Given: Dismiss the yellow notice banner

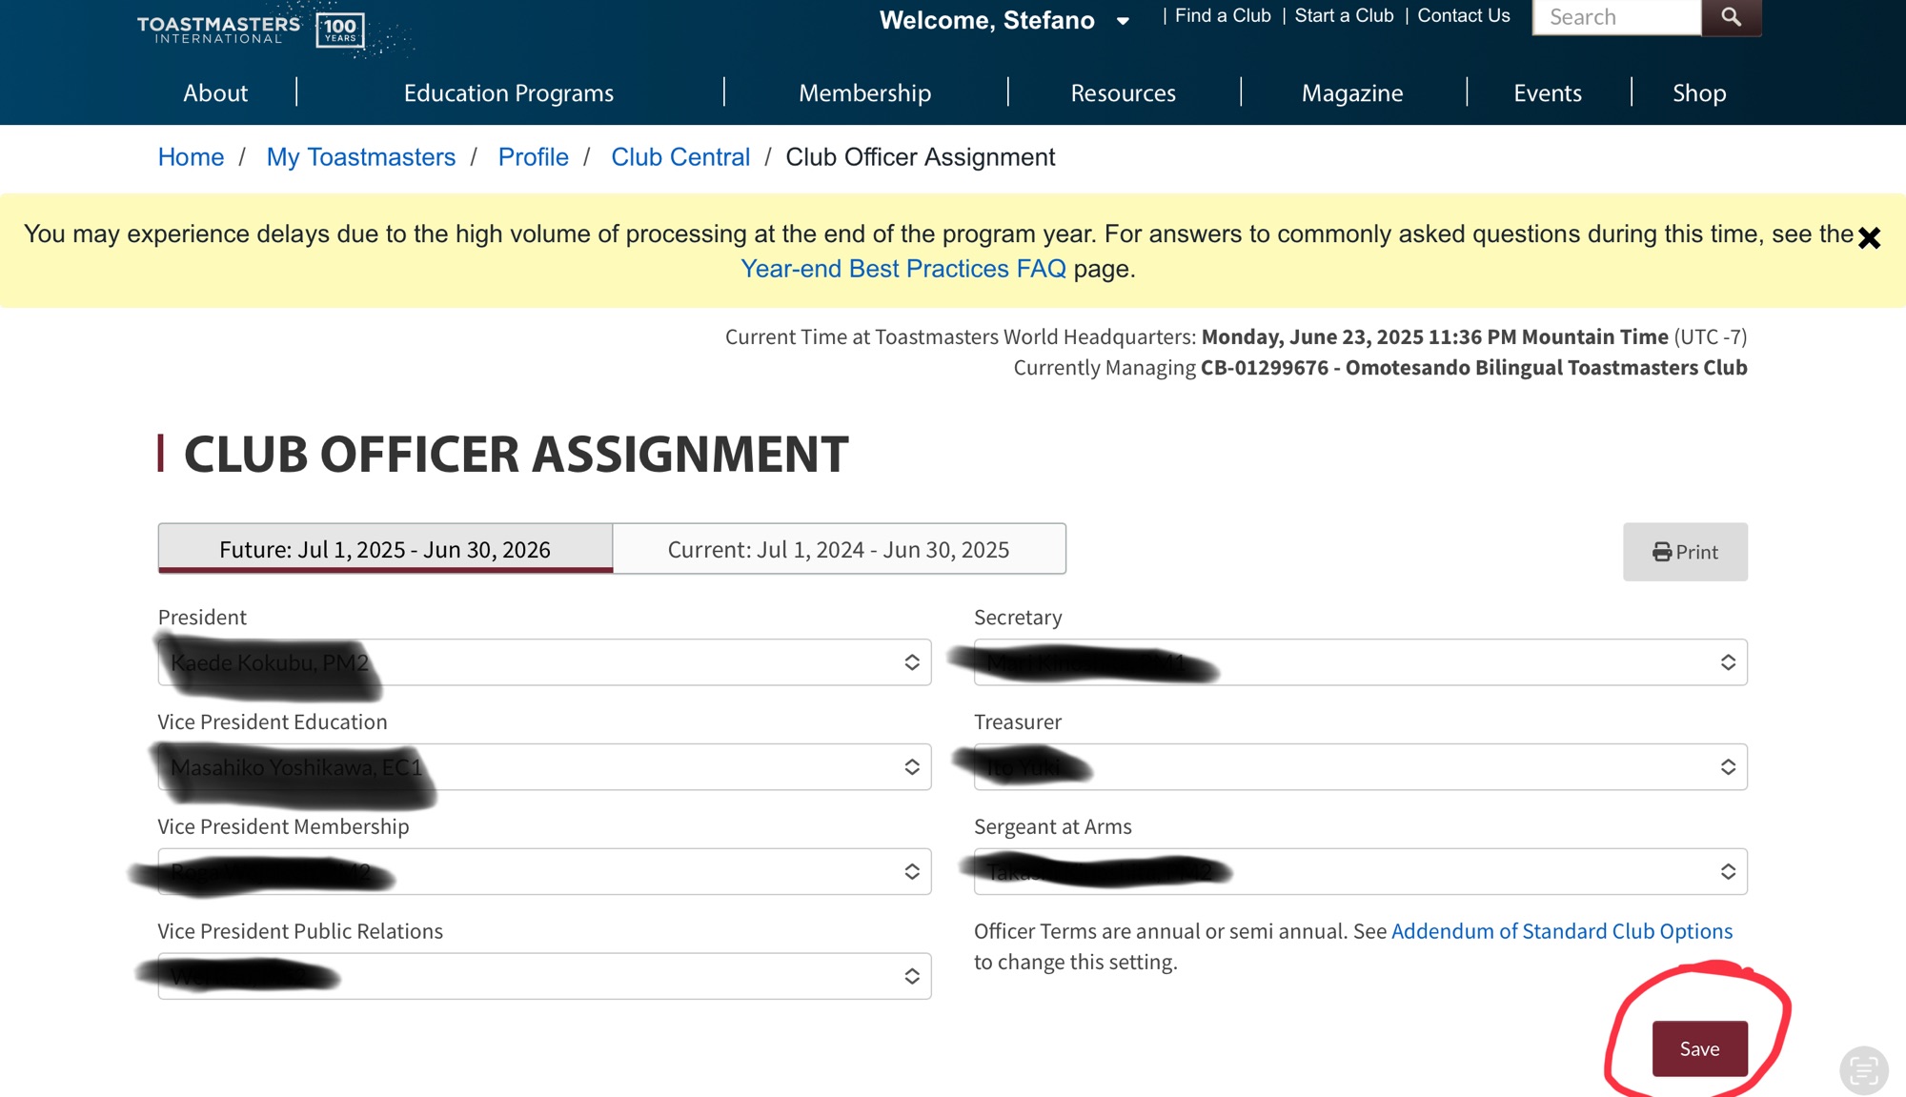Looking at the screenshot, I should [x=1869, y=238].
